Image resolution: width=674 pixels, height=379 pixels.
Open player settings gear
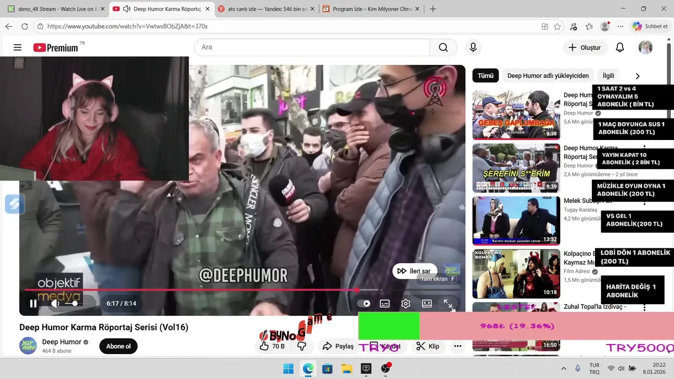405,303
